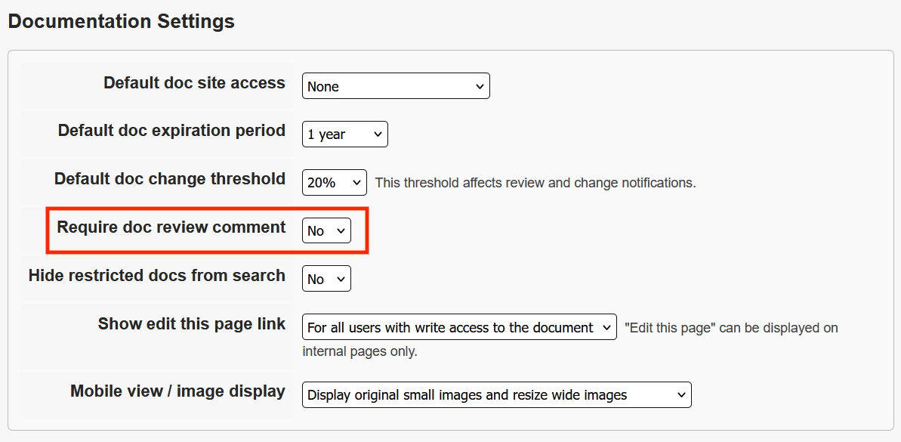Expand the doc change threshold 20% dropdown
This screenshot has width=901, height=442.
[x=334, y=183]
